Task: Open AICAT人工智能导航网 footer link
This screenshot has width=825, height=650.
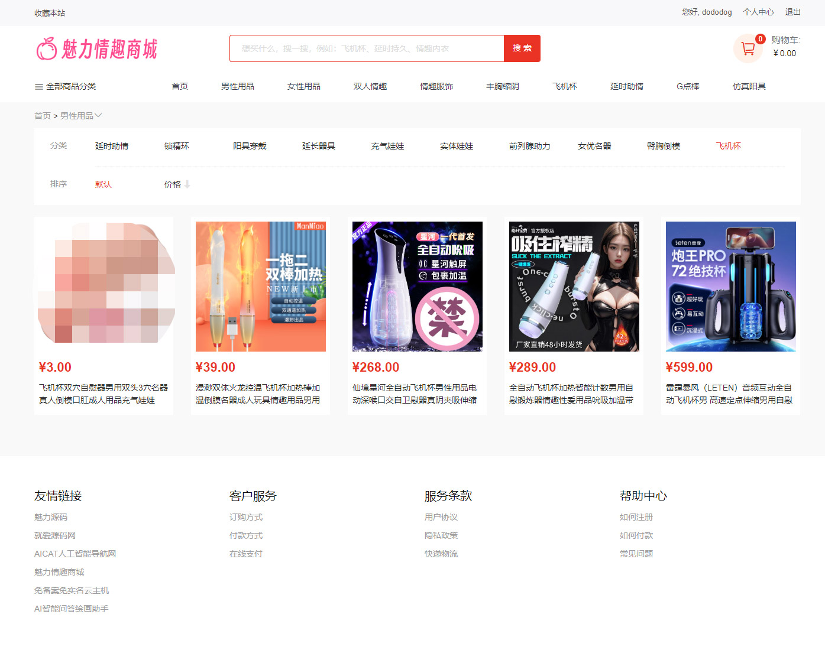Action: point(75,554)
